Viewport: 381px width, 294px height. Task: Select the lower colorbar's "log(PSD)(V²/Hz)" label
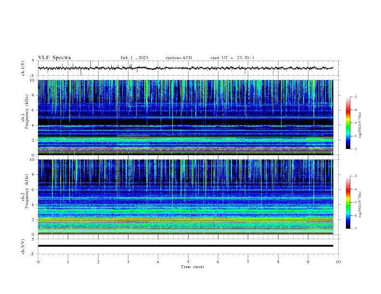pyautogui.click(x=360, y=204)
